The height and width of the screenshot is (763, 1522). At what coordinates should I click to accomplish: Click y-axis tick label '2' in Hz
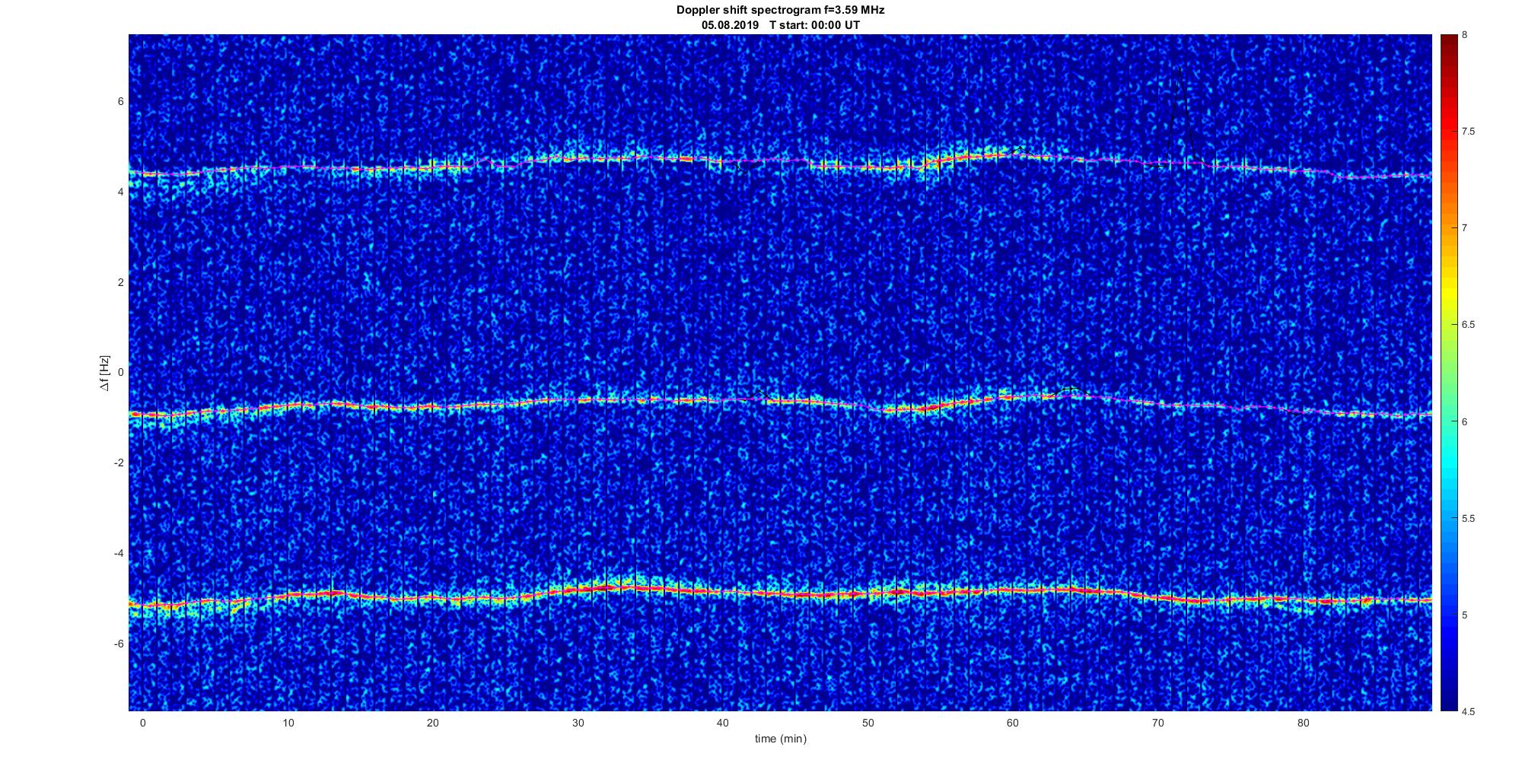120,282
